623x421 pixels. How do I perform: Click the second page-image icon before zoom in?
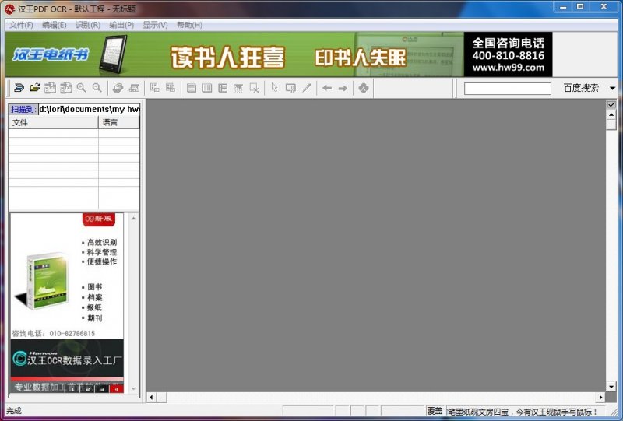[x=65, y=88]
